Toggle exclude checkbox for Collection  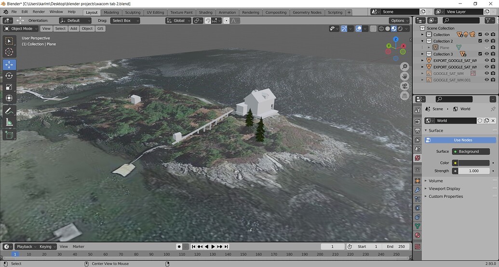tap(480, 35)
